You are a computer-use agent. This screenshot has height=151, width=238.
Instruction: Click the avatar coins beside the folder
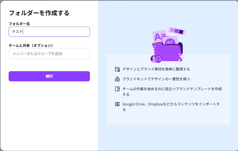tap(156, 59)
